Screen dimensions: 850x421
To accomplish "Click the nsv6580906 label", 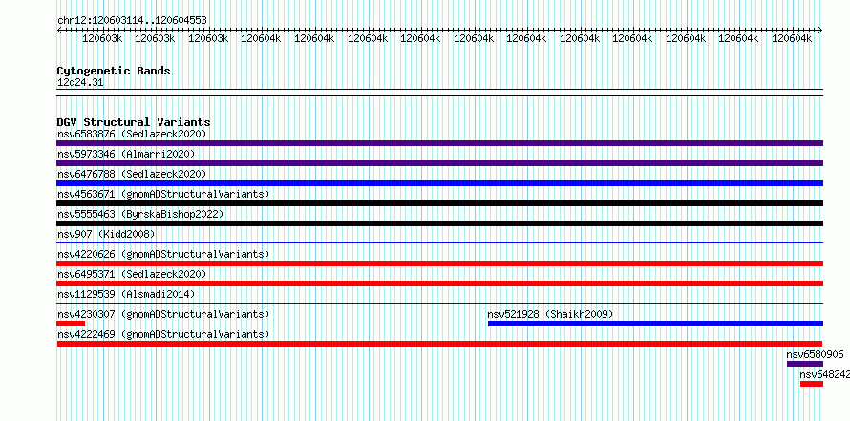I will coord(816,354).
